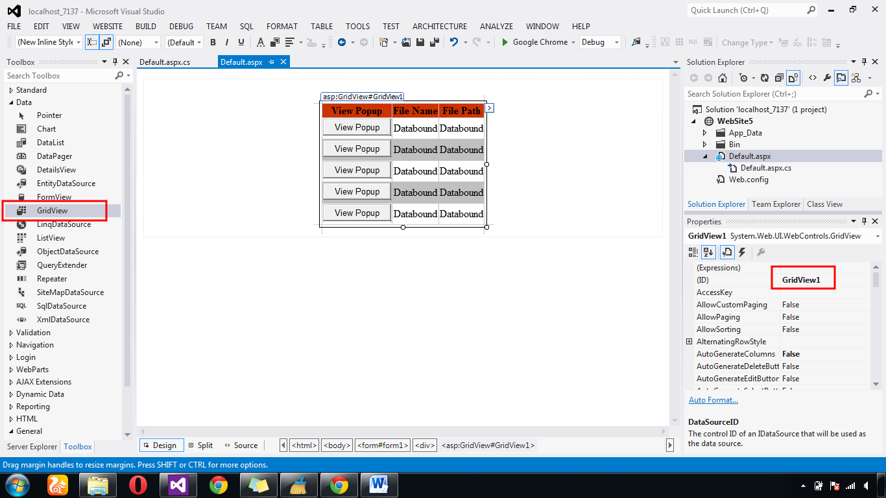886x498 pixels.
Task: Start debugging with the green play icon
Action: (x=505, y=42)
